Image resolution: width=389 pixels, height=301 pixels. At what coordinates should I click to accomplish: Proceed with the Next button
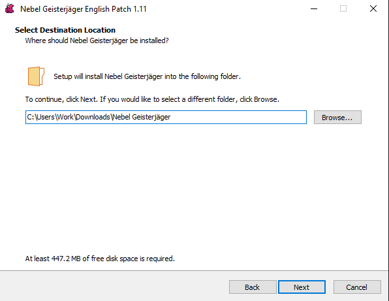[x=302, y=287]
